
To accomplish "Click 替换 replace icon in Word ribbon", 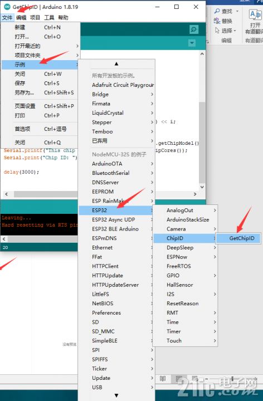I will [x=217, y=21].
